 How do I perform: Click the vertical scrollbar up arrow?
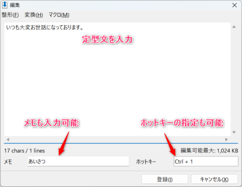[x=234, y=27]
